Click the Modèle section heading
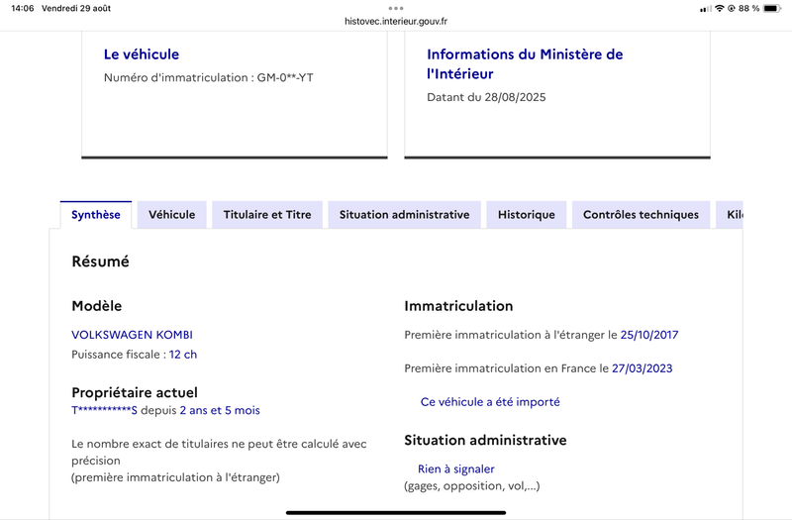The height and width of the screenshot is (520, 792). pyautogui.click(x=96, y=306)
